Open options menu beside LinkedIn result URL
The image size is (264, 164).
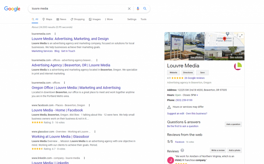pos(84,158)
